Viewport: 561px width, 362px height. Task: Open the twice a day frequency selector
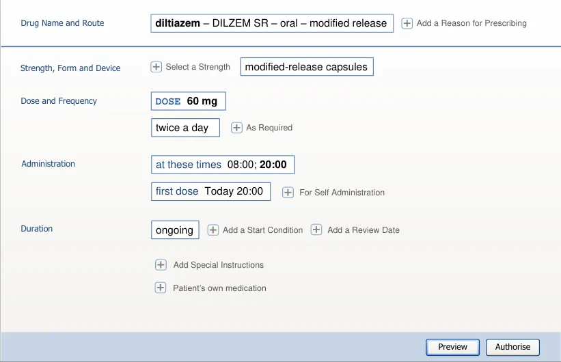(185, 128)
